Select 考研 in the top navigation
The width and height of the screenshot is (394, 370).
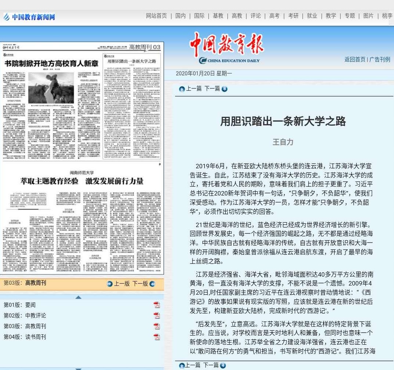(293, 16)
